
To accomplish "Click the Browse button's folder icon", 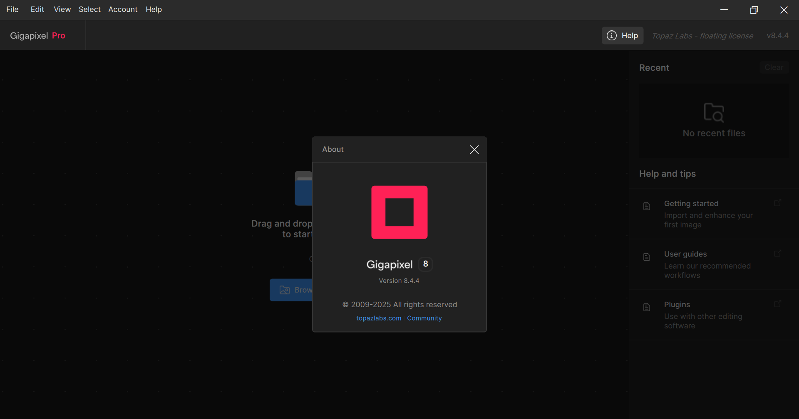I will pos(285,290).
